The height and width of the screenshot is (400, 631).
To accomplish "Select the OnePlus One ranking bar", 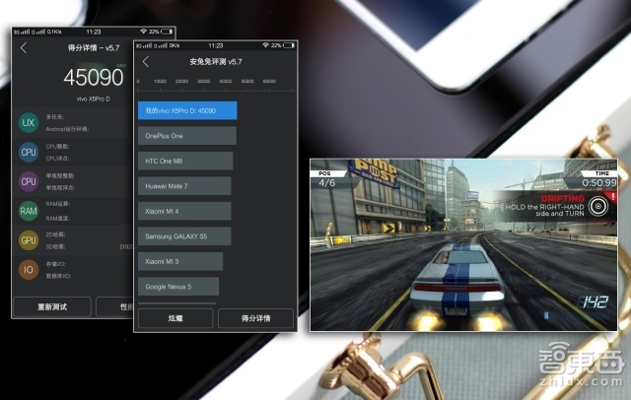I will click(x=187, y=135).
